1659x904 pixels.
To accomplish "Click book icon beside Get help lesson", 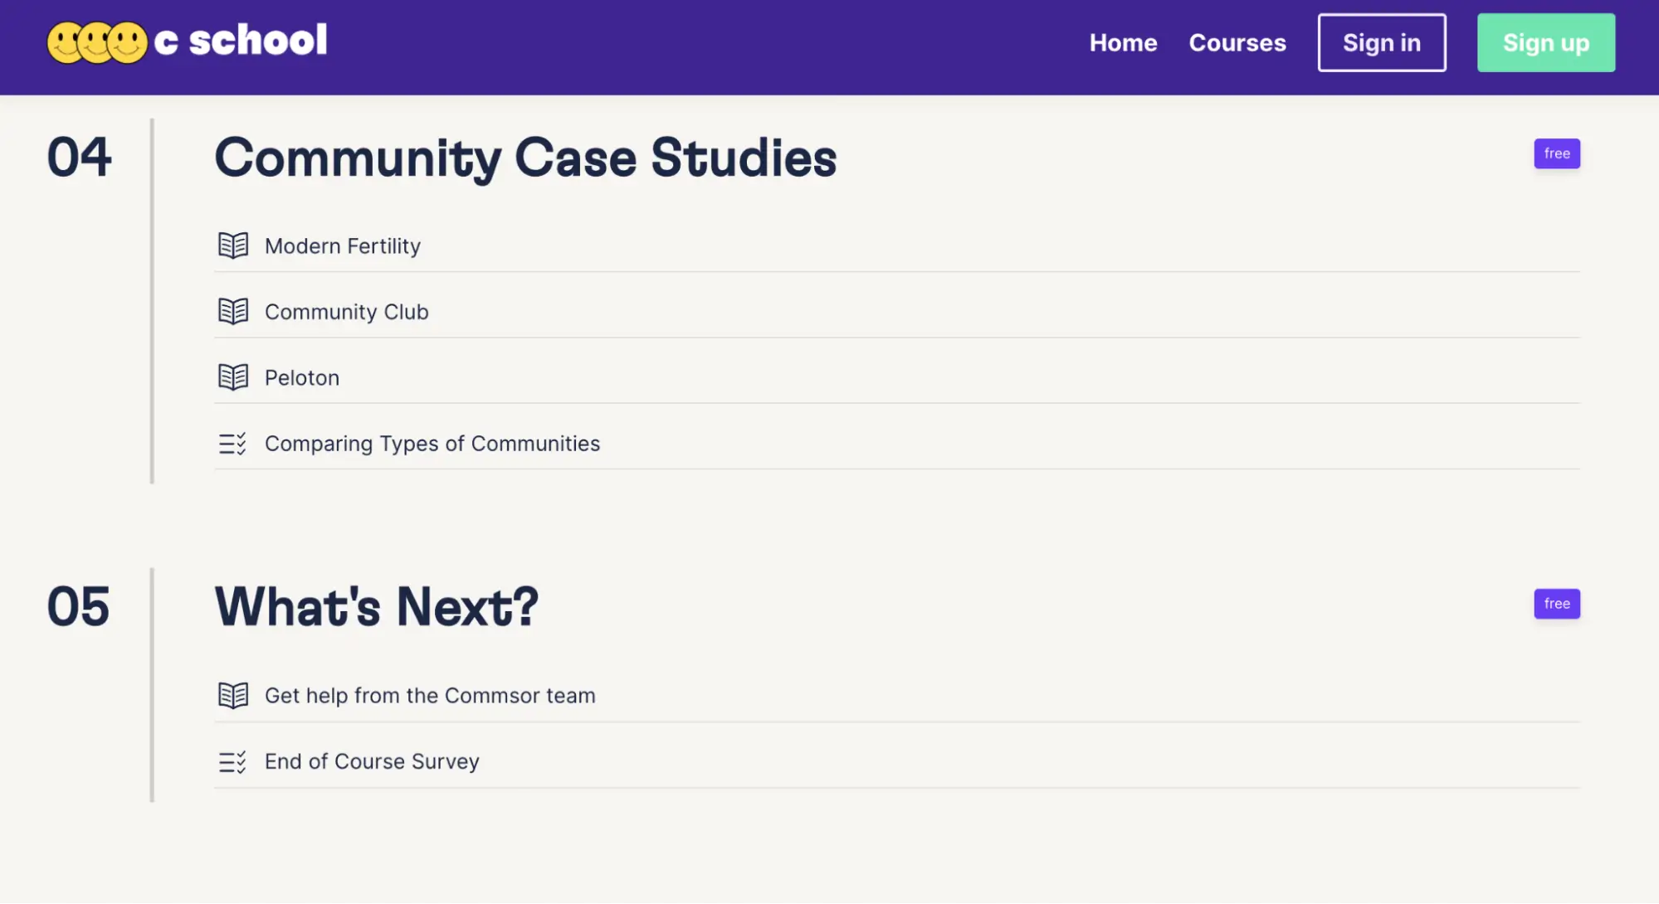I will click(233, 695).
